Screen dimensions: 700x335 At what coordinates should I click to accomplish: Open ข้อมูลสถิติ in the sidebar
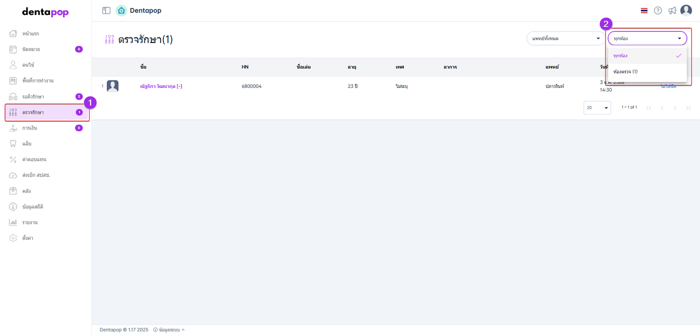(32, 206)
